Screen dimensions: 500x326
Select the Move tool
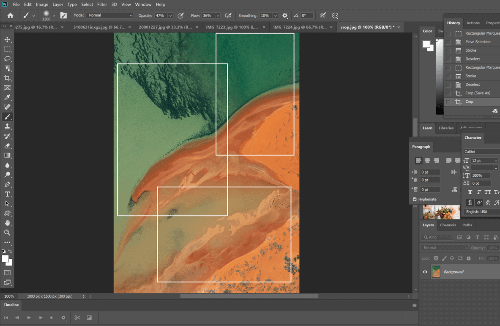pos(7,39)
